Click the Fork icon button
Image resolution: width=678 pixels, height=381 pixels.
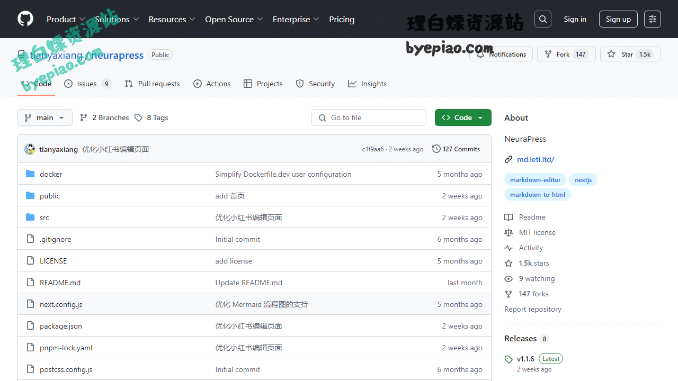pyautogui.click(x=548, y=54)
